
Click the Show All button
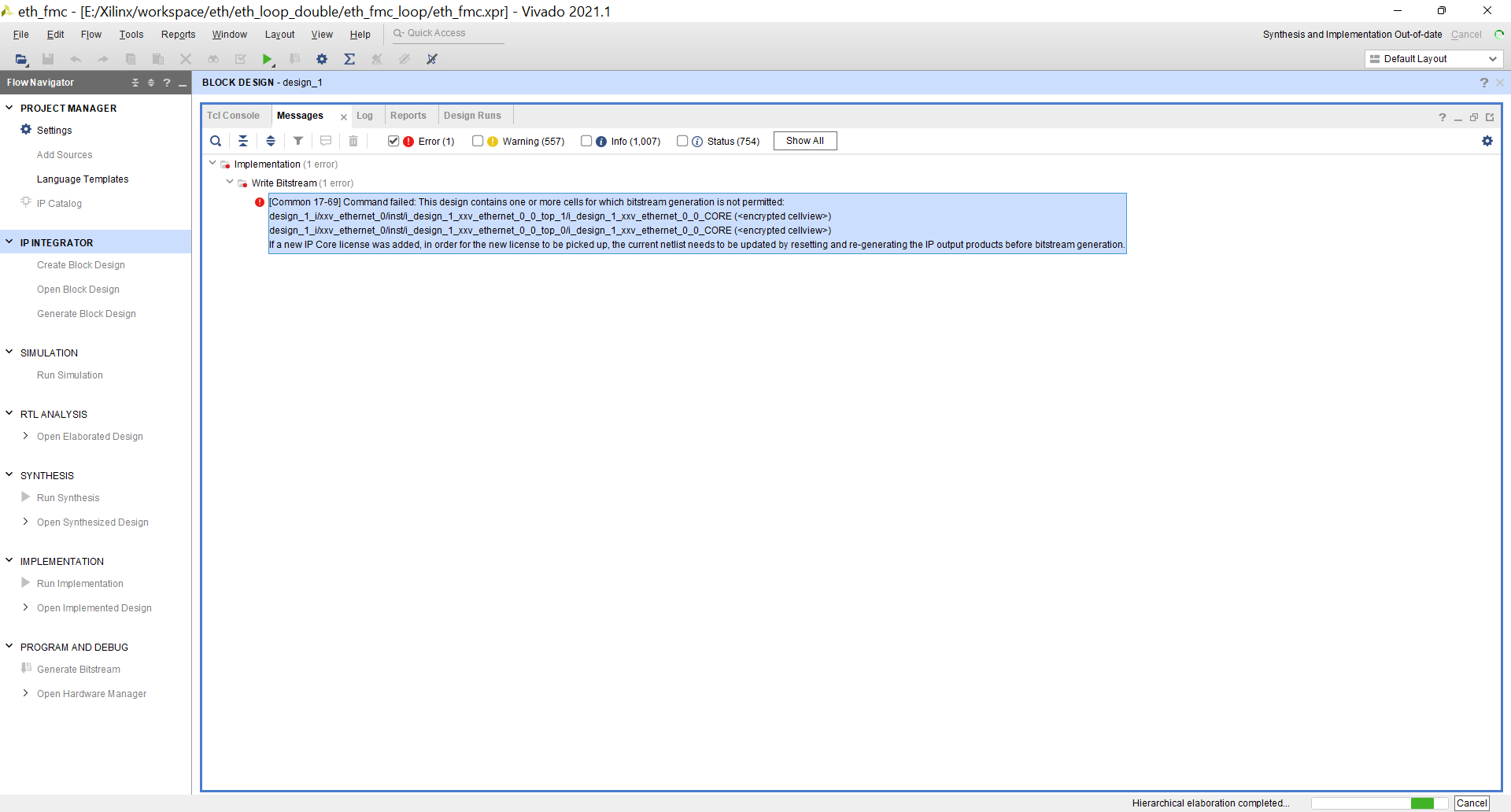point(804,141)
